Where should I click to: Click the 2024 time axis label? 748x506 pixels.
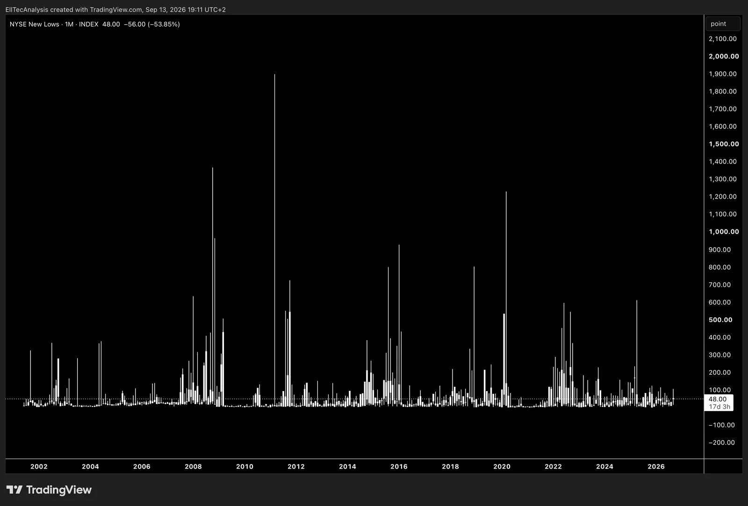coord(604,466)
